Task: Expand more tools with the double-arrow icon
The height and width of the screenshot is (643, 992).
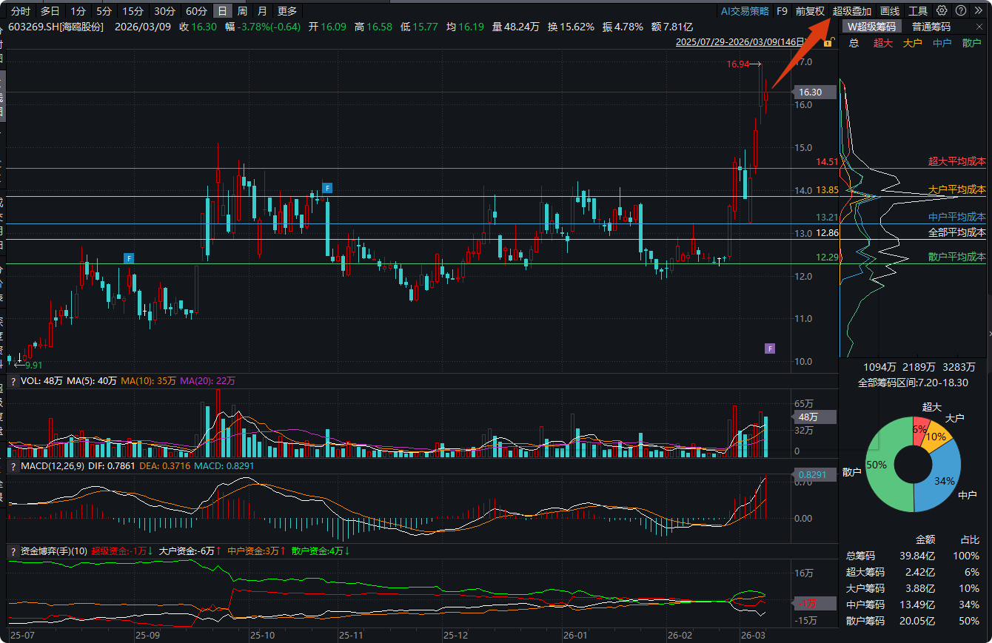Action: coord(979,11)
